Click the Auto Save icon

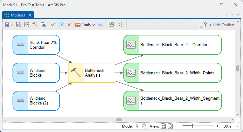(18, 25)
